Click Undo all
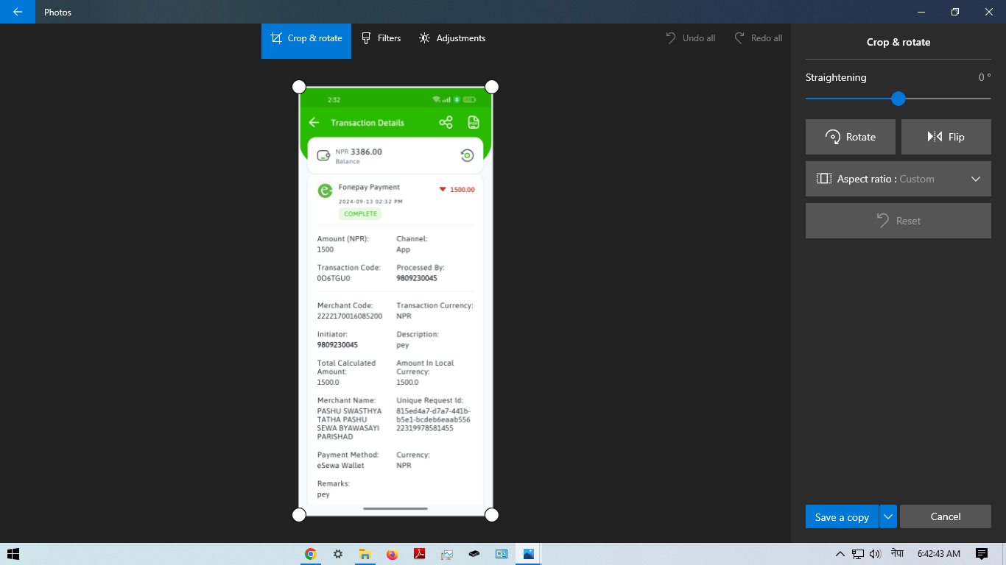Screen dimensions: 1006x565 [690, 38]
